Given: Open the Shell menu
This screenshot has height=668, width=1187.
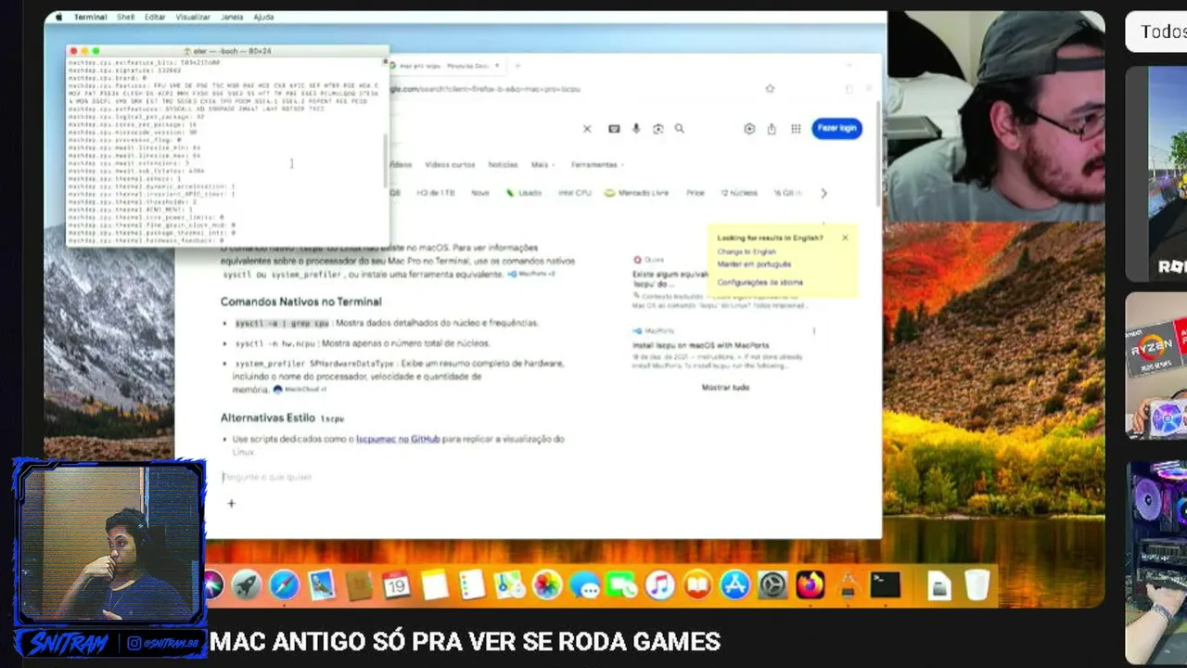Looking at the screenshot, I should 125,17.
